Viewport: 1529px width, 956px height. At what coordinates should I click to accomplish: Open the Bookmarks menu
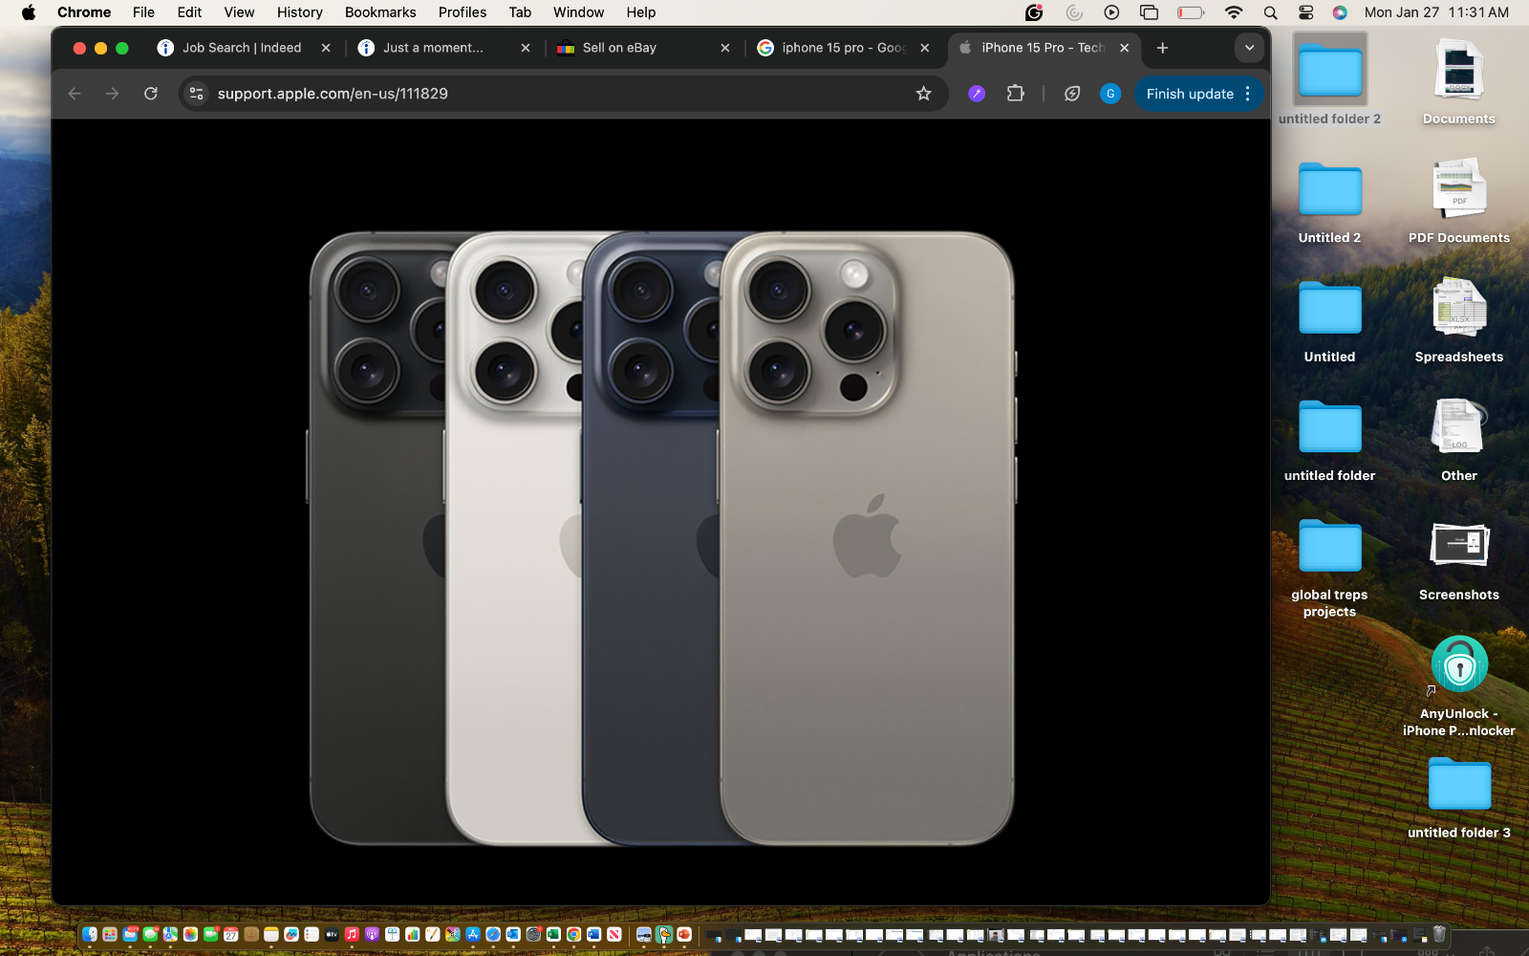(380, 12)
